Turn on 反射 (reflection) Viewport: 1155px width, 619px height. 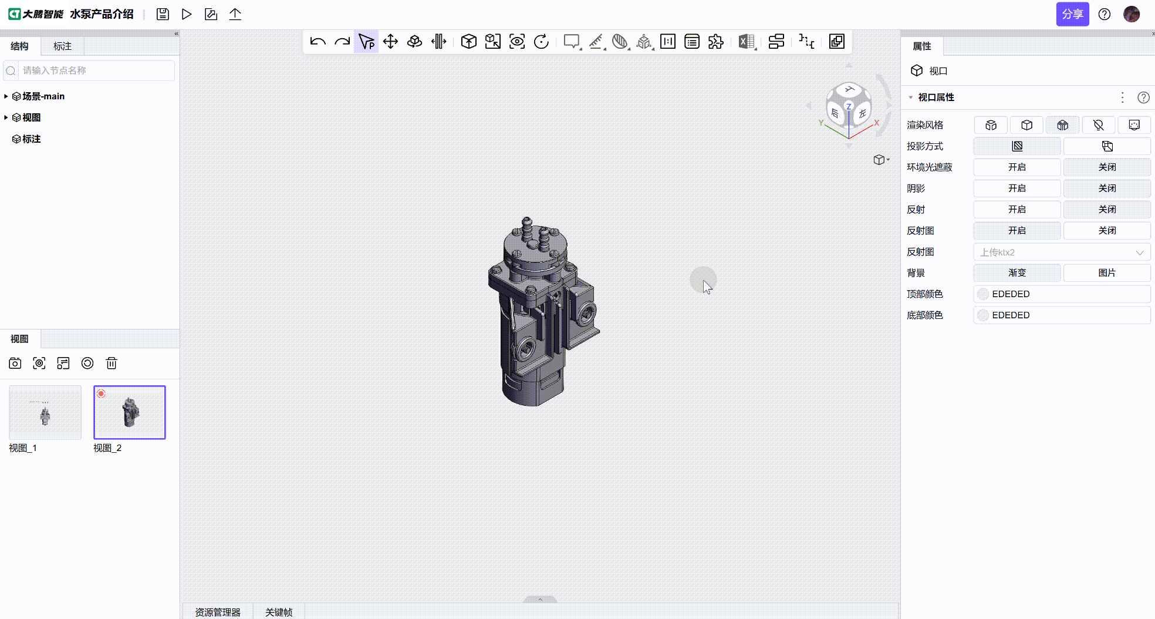(1016, 209)
